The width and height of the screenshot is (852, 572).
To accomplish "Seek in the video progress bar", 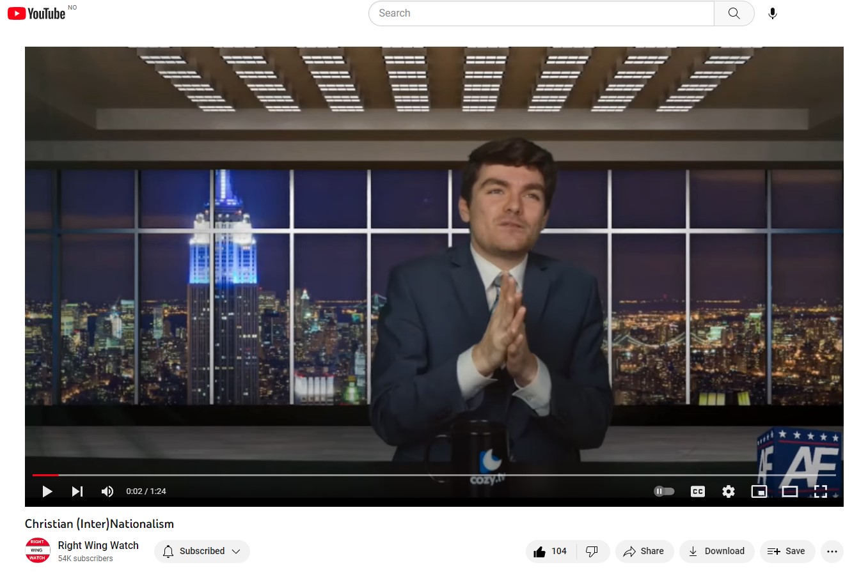I will pyautogui.click(x=434, y=475).
